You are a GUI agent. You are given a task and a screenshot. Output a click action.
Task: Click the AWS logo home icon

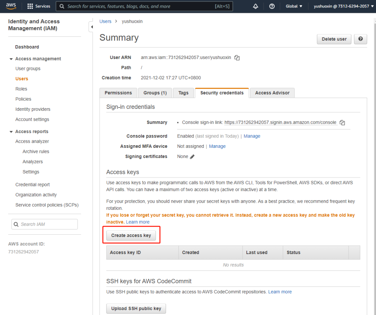(x=11, y=6)
